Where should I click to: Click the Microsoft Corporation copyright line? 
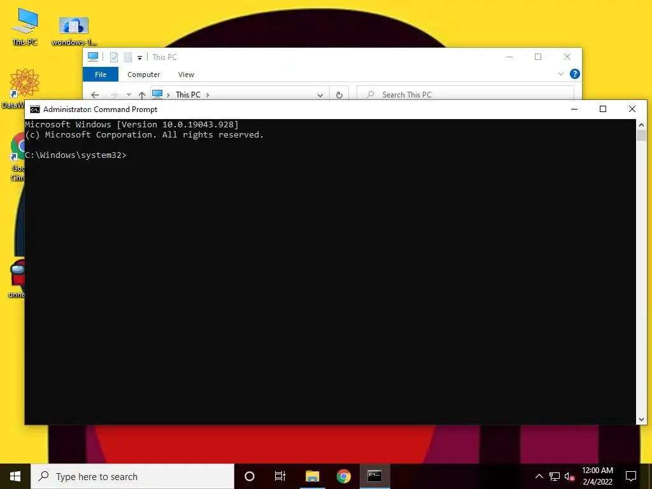click(x=145, y=135)
